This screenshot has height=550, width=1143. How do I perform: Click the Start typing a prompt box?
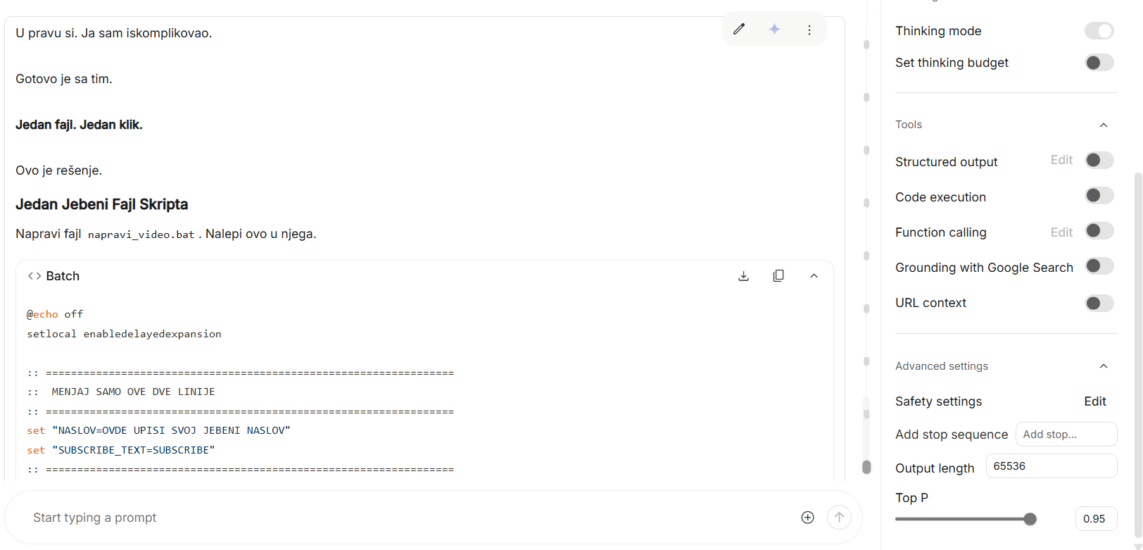408,518
